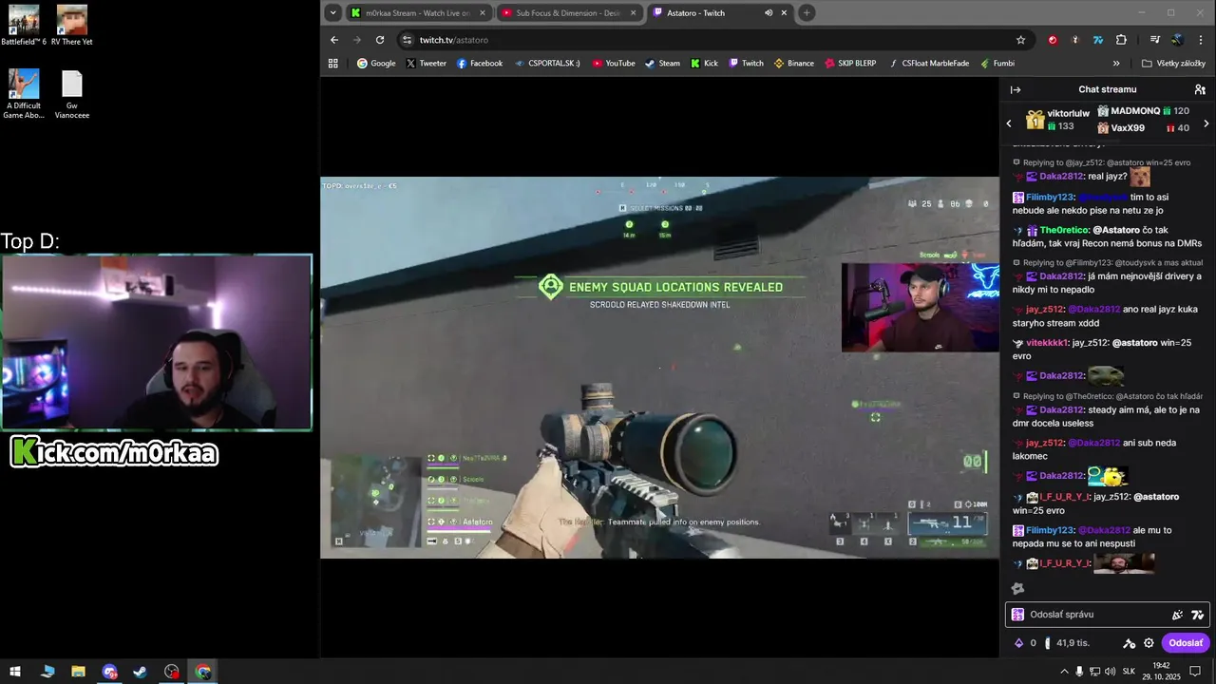Click the twitch.tv/astatoro address bar
This screenshot has height=684, width=1216.
(x=712, y=40)
